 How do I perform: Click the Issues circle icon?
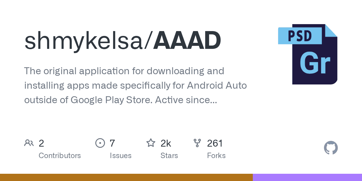pos(100,143)
